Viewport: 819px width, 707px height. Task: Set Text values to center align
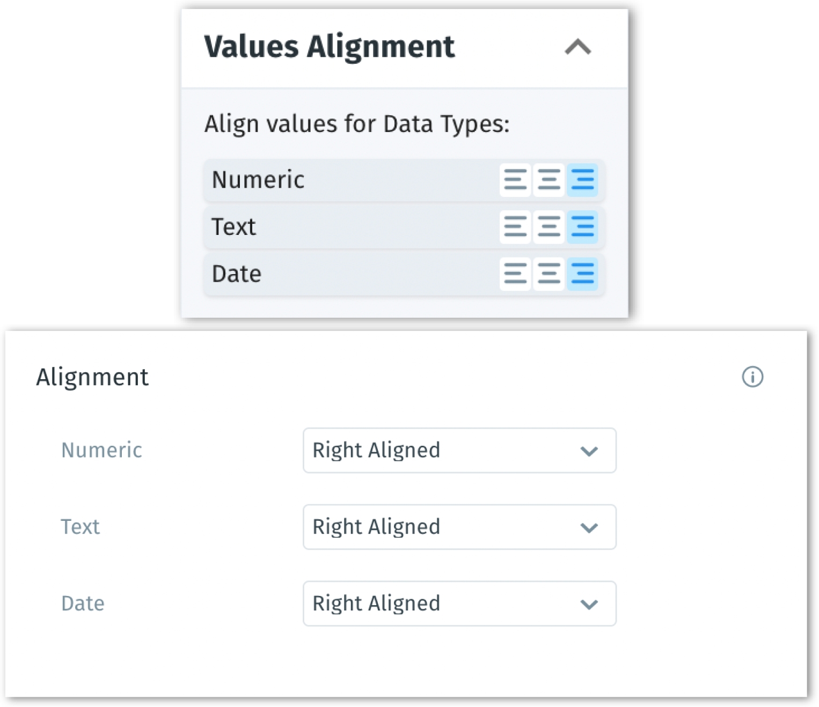click(x=549, y=227)
